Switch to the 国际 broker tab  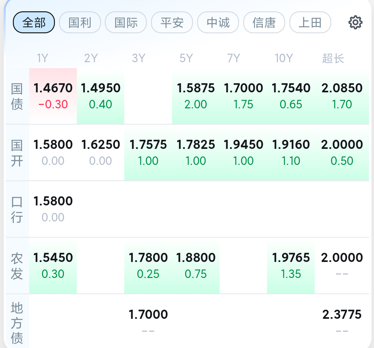click(x=126, y=23)
